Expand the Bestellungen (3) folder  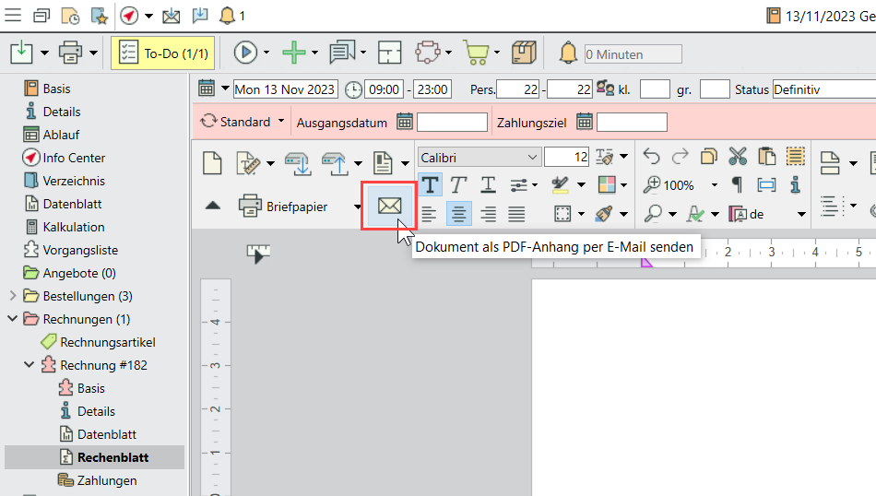point(12,296)
